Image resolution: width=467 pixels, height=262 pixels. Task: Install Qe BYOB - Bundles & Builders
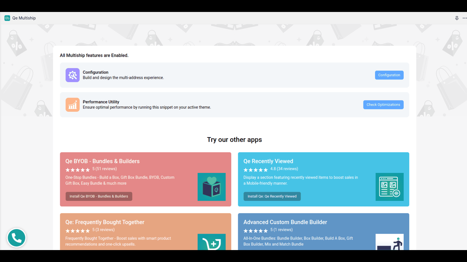coord(99,196)
